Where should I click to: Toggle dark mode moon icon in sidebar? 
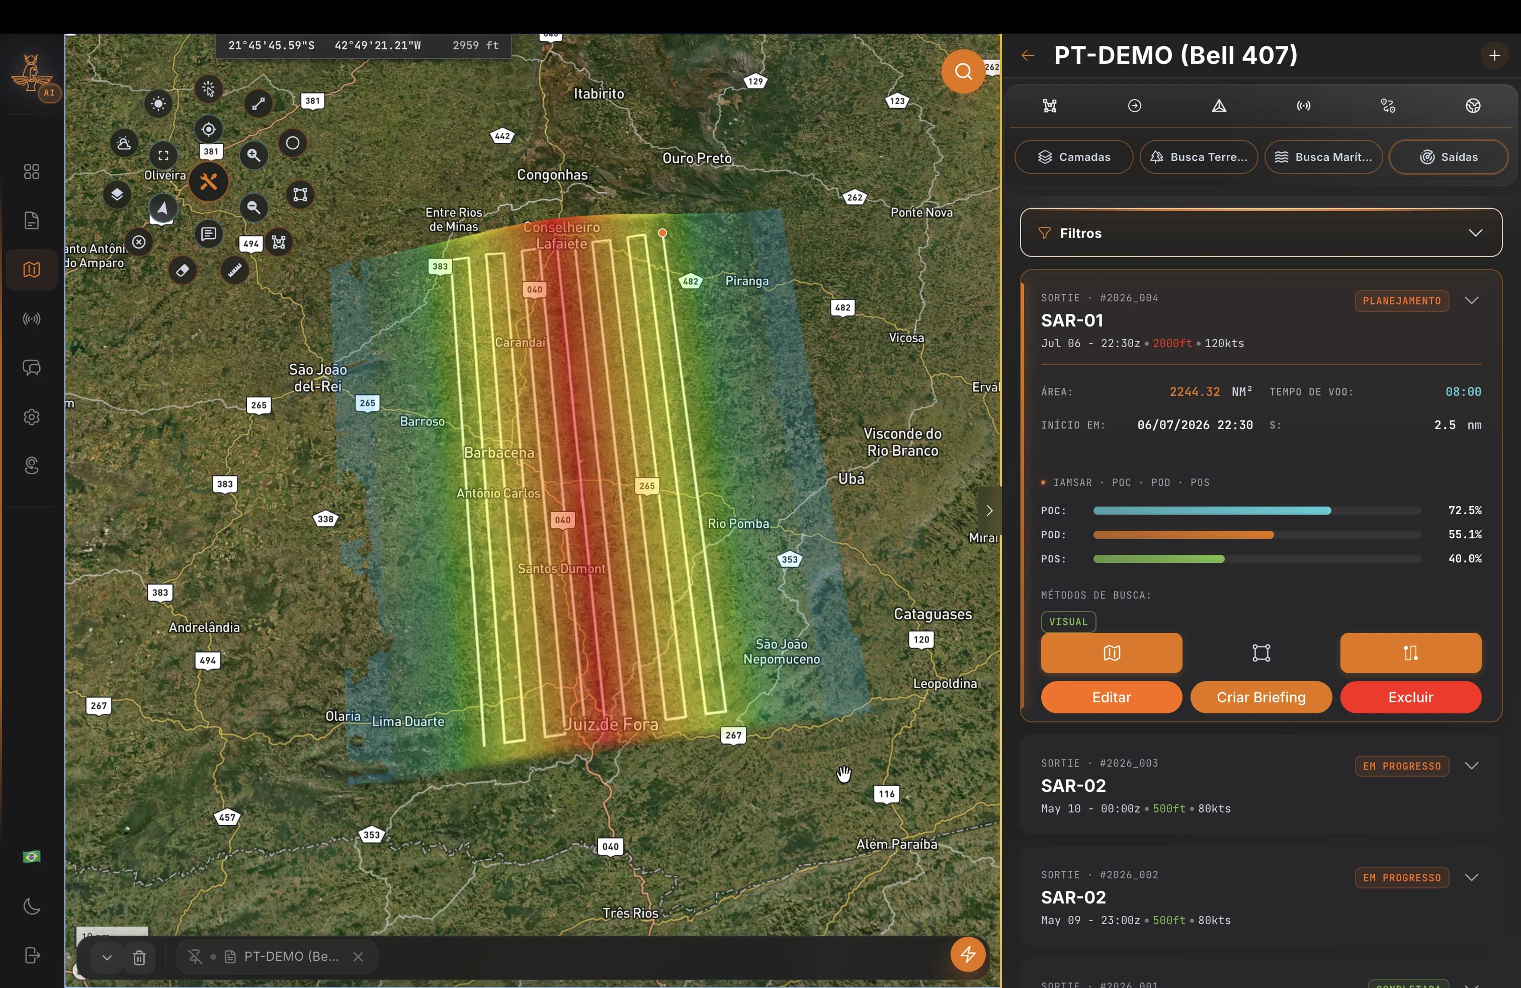(x=31, y=906)
